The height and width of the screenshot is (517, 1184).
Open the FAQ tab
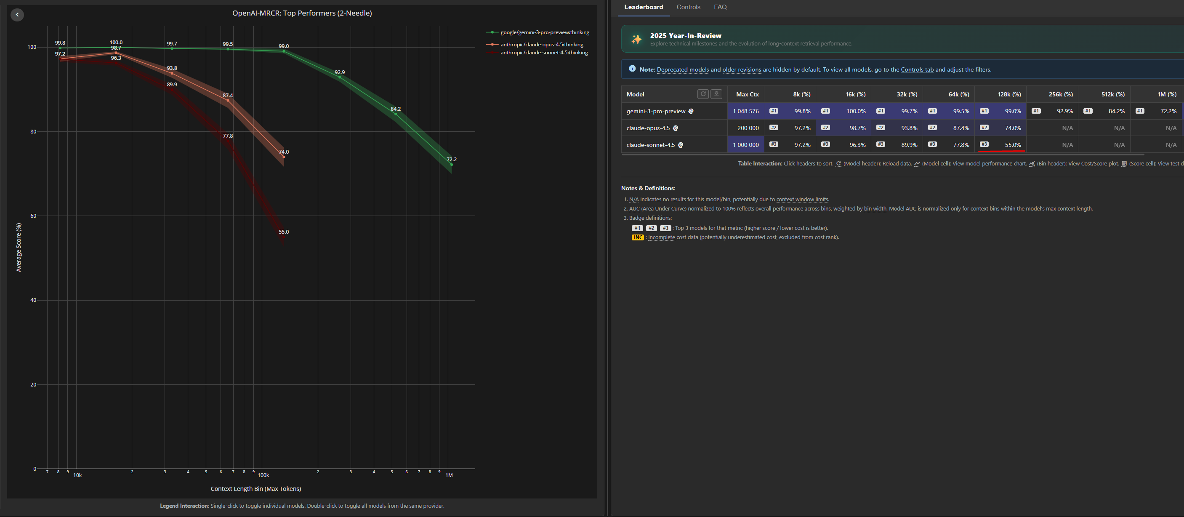click(720, 7)
